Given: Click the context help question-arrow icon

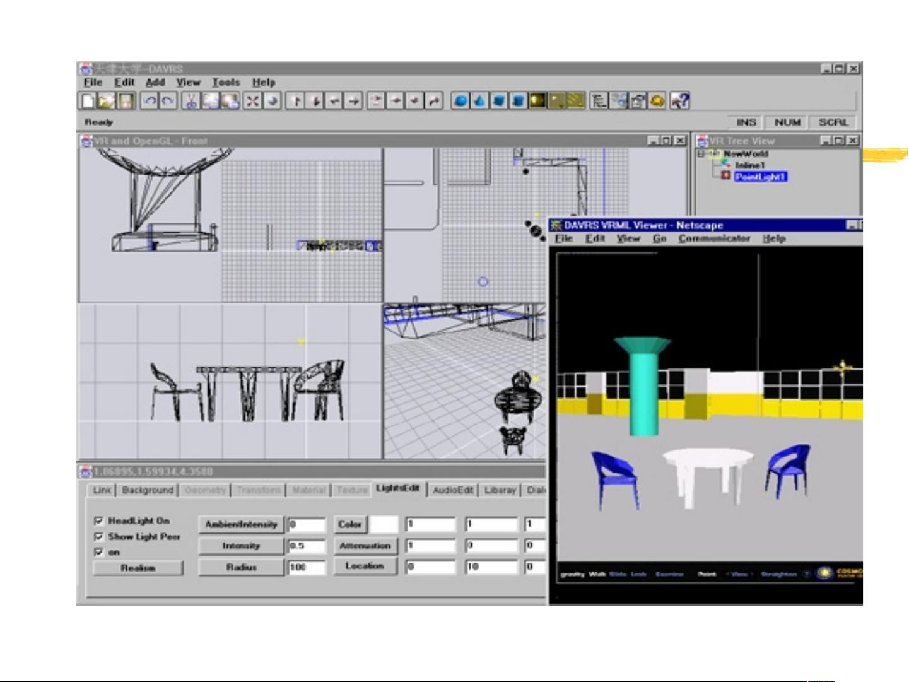Looking at the screenshot, I should (679, 100).
